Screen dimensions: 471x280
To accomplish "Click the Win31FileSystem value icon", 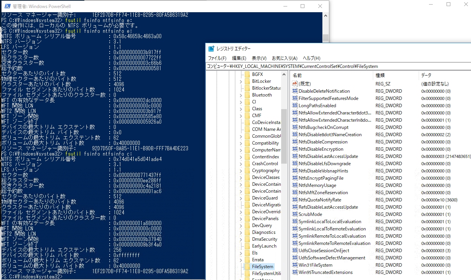I will (295, 265).
